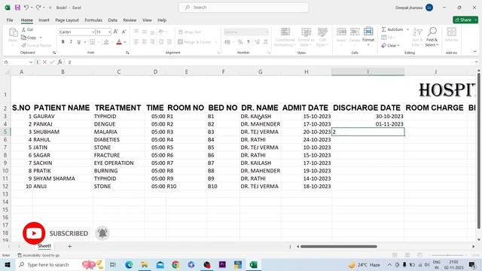Open the Help tab
The image size is (482, 271).
[x=162, y=20]
